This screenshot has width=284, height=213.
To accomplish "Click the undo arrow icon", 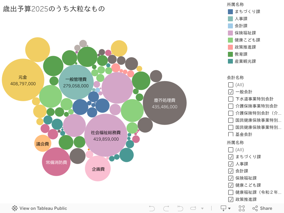I will coord(152,208).
